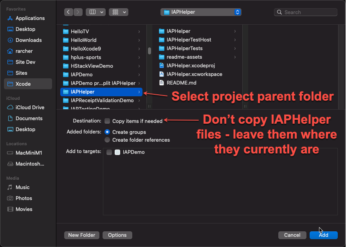Choose Create groups radio option
The height and width of the screenshot is (247, 346).
(107, 132)
